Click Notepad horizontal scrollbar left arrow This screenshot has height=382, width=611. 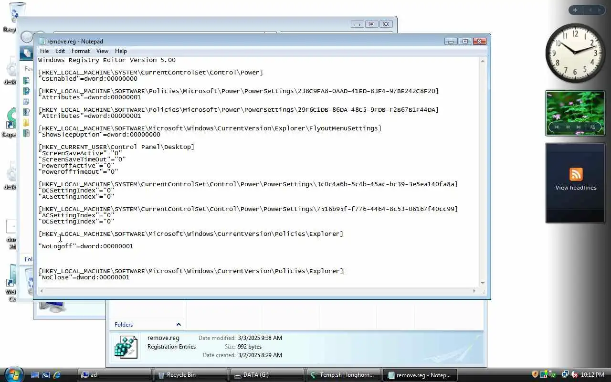pos(42,291)
